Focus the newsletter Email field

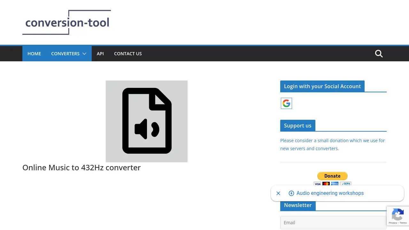[333, 223]
